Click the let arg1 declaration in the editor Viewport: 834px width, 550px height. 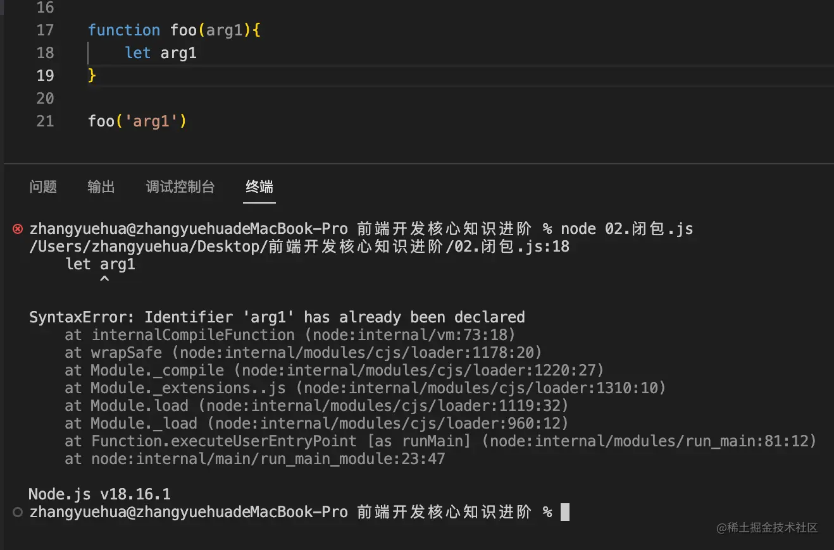(x=161, y=53)
